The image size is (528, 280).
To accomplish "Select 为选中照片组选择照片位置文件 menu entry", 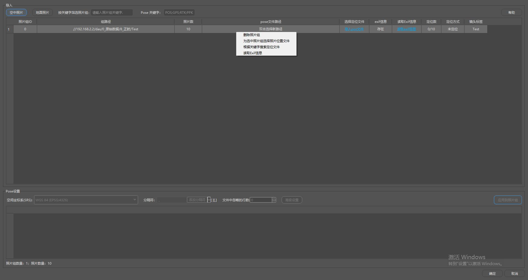I will pyautogui.click(x=266, y=41).
